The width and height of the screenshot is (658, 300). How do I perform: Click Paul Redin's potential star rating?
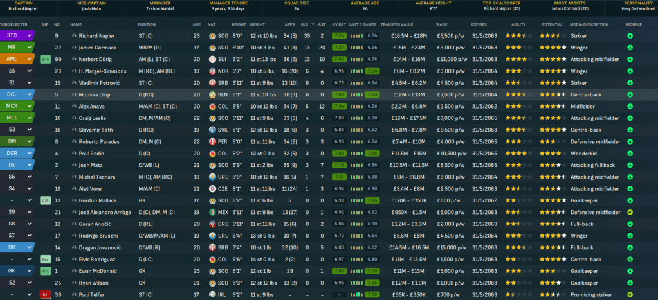pos(553,154)
